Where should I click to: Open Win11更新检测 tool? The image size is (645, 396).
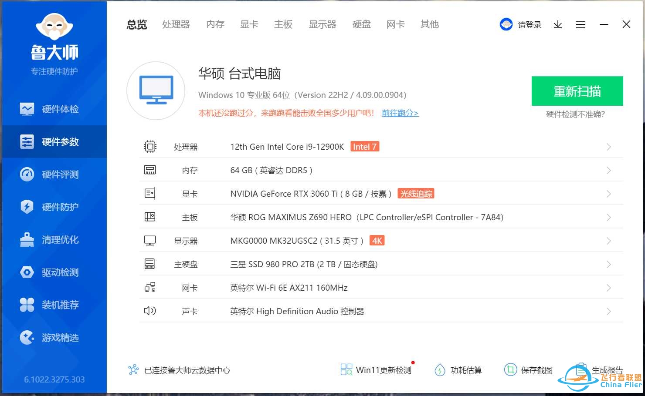(376, 370)
